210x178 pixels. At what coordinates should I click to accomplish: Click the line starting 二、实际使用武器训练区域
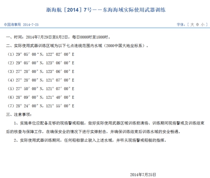pyautogui.click(x=77, y=46)
